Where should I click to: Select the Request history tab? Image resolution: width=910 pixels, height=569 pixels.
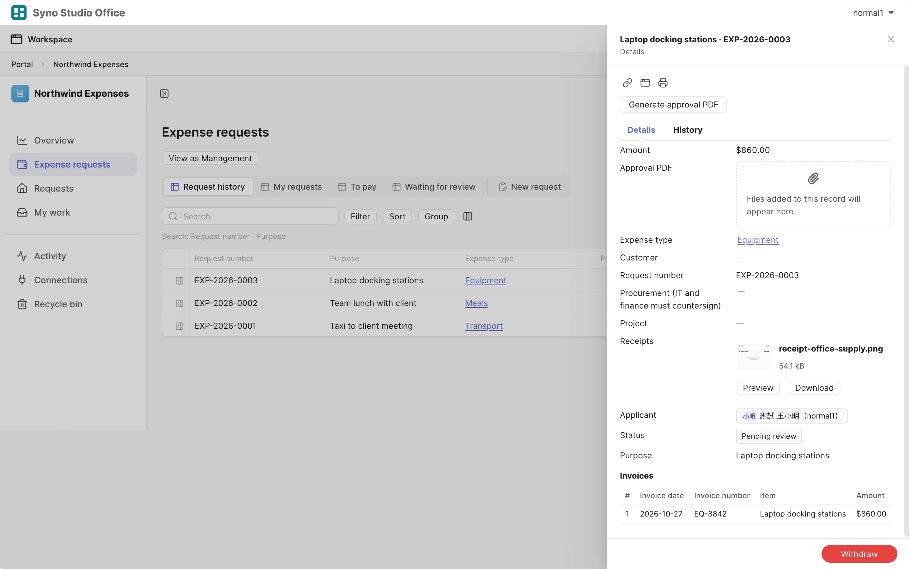[x=208, y=187]
